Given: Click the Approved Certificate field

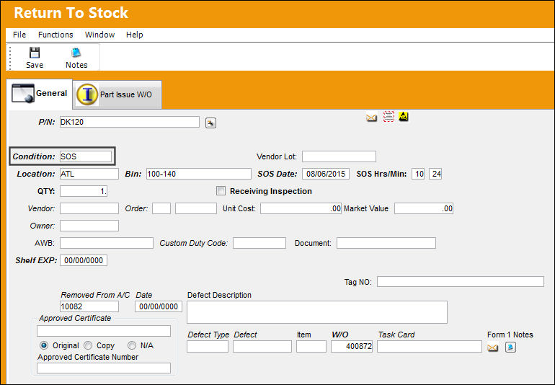Looking at the screenshot, I should tap(104, 331).
